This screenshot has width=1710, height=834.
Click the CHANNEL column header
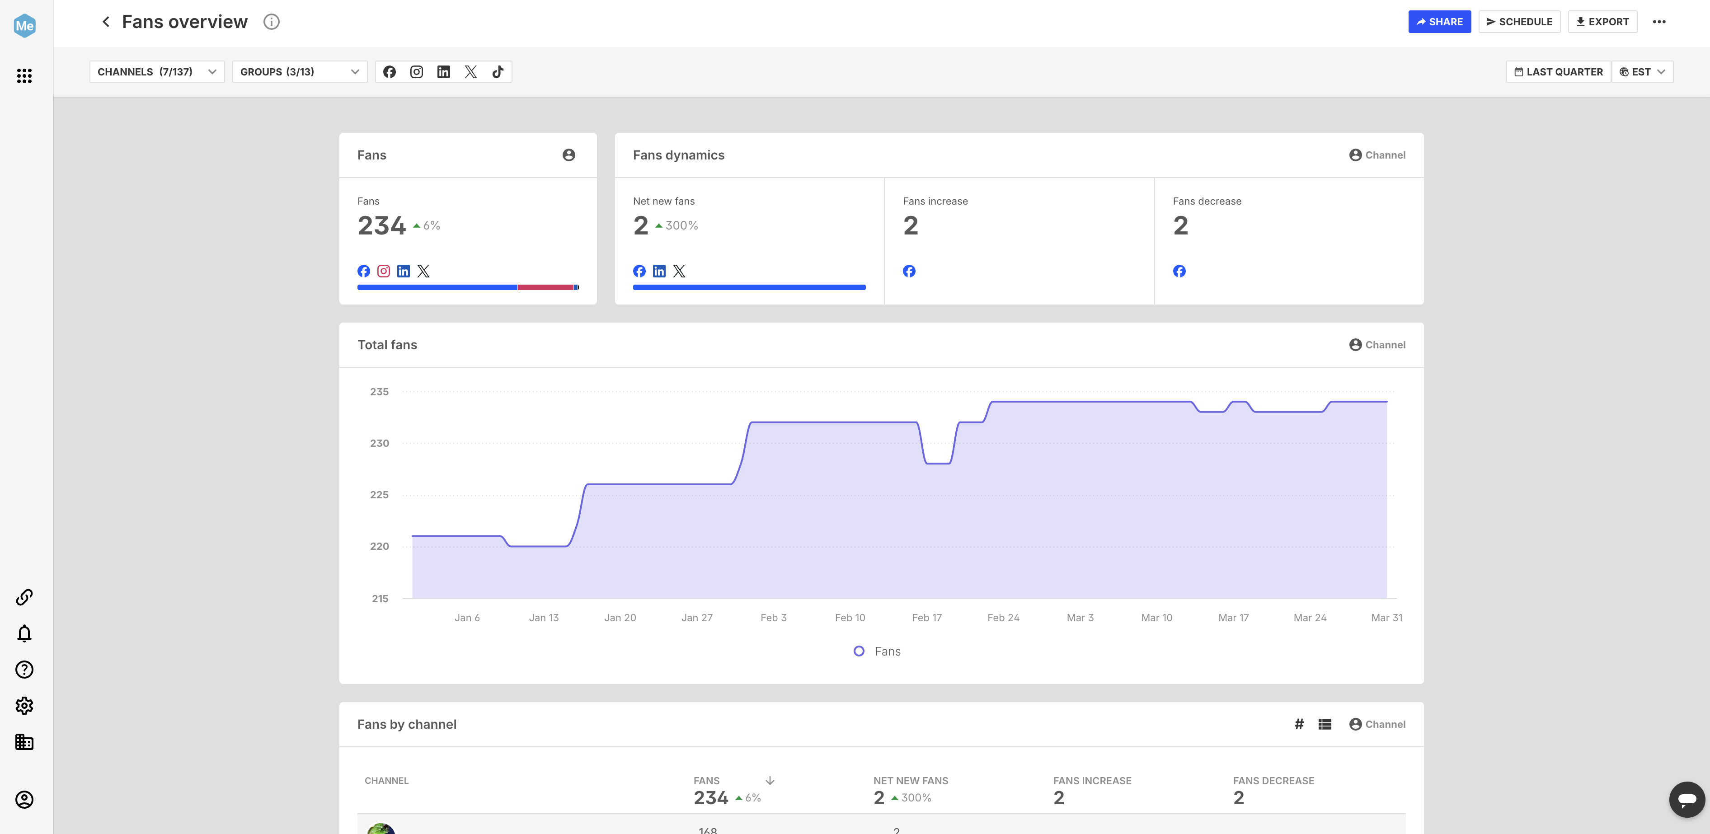(386, 781)
